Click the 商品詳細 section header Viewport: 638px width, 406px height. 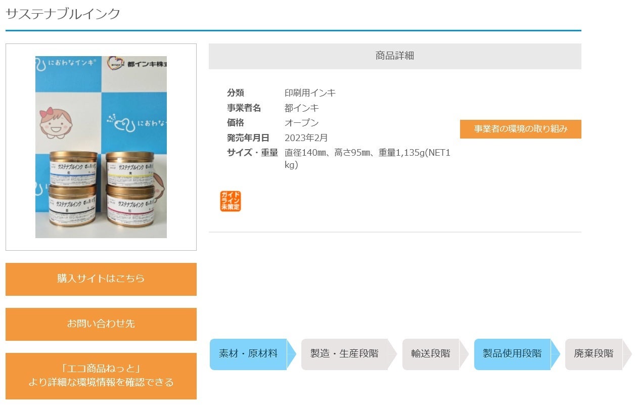[395, 56]
